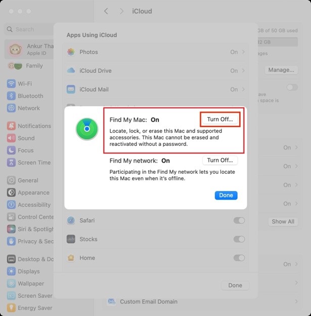The image size is (311, 316).
Task: Toggle the Safari iCloud switch
Action: pyautogui.click(x=239, y=220)
